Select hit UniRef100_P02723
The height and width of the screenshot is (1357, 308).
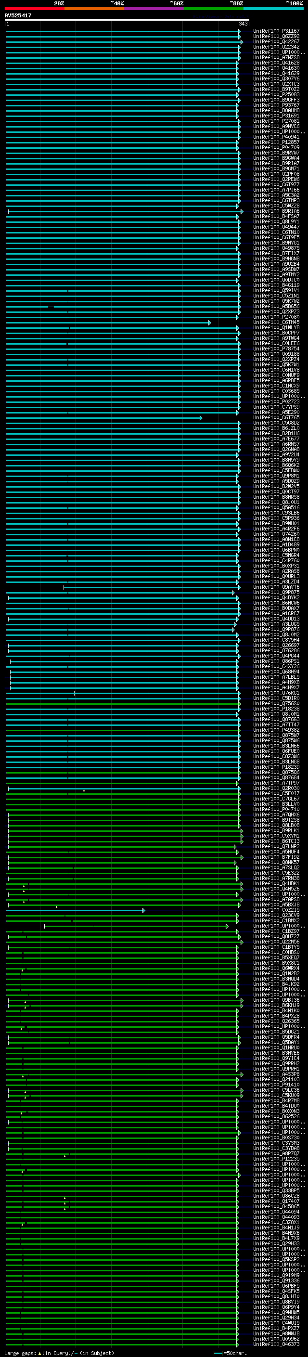point(276,401)
